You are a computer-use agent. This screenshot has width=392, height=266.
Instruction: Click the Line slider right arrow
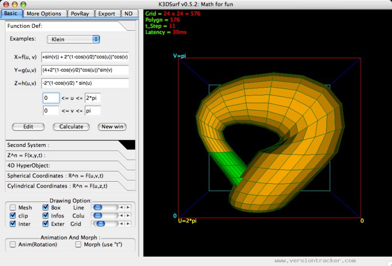pyautogui.click(x=128, y=207)
